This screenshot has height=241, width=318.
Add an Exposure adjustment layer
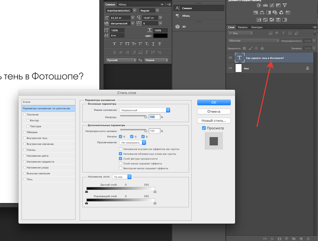(x=278, y=5)
